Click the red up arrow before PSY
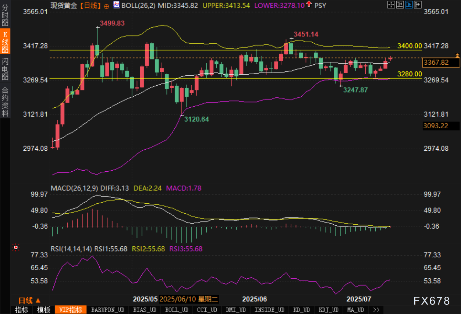The height and width of the screenshot is (314, 461). [x=308, y=5]
